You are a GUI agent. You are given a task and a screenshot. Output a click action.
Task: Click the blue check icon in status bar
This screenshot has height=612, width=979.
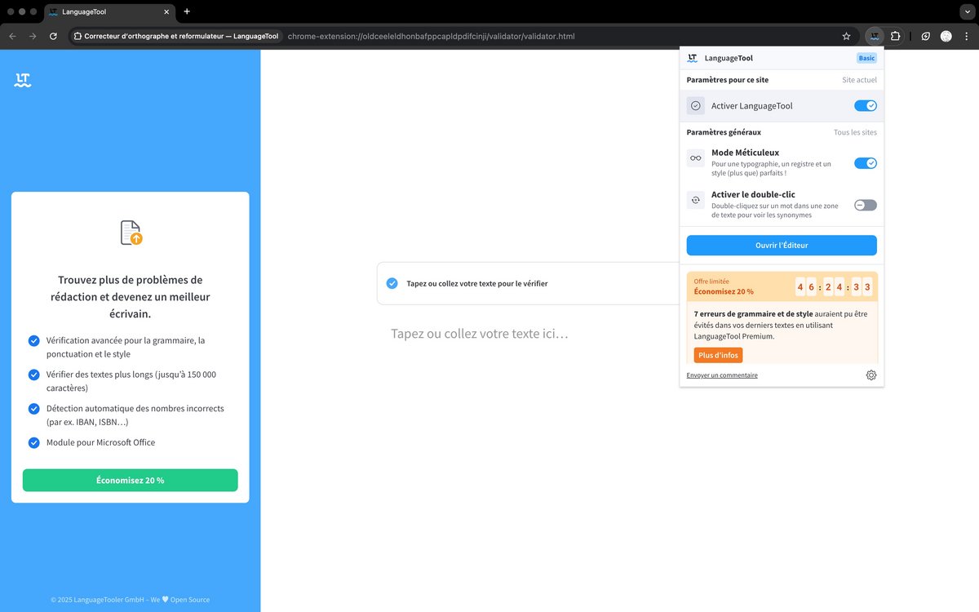click(392, 283)
